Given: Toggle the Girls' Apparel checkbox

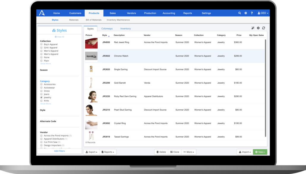Looking at the screenshot, I should [41, 48].
